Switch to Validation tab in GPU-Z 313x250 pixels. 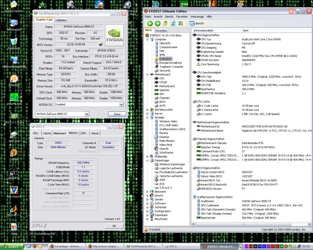pyautogui.click(x=61, y=20)
